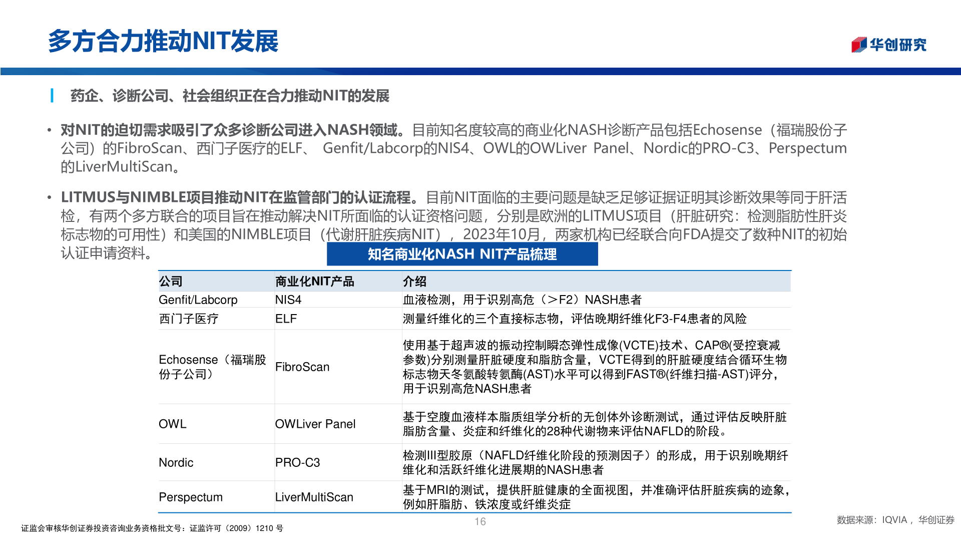Click the slide title 多方合力推动NIT发展
Image resolution: width=961 pixels, height=541 pixels.
coord(163,41)
